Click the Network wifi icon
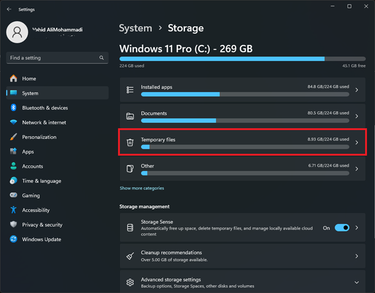Viewport: 375px width, 293px height. pos(13,122)
